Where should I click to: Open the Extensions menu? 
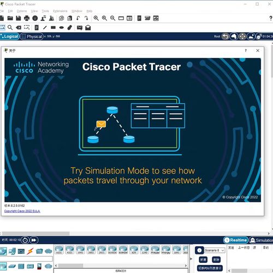click(60, 11)
